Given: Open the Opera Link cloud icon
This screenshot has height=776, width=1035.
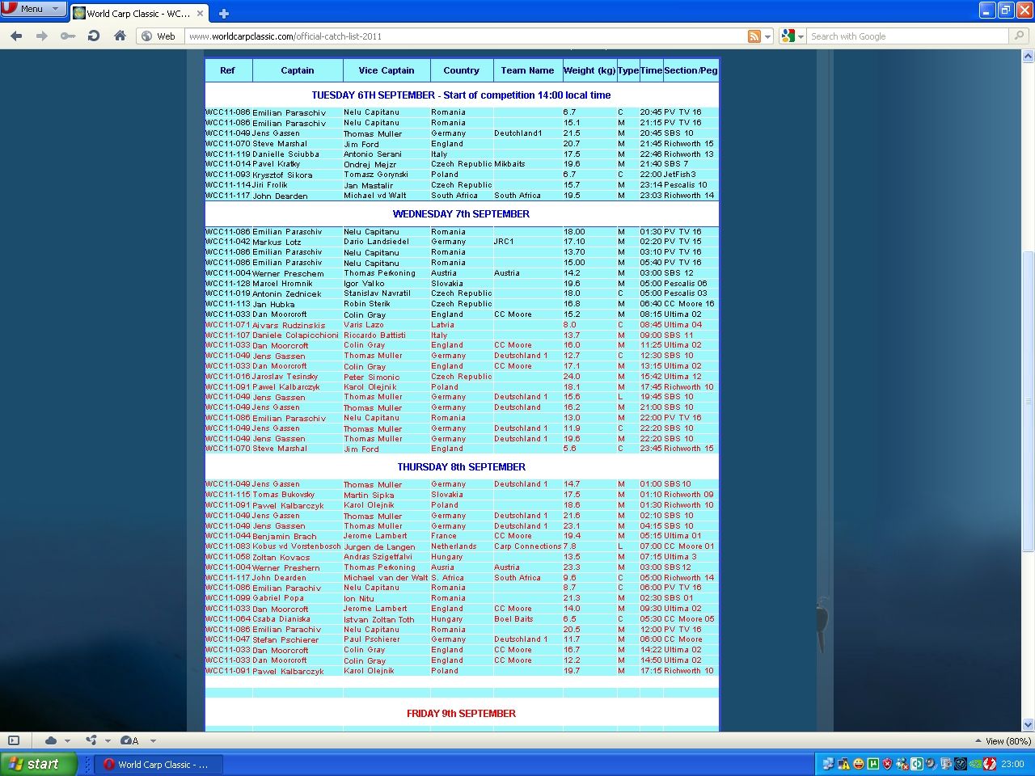Looking at the screenshot, I should tap(51, 740).
